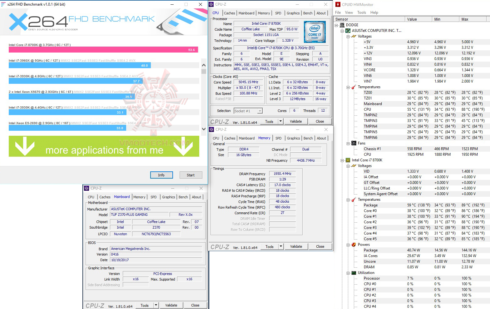Switch to Caches tab in top CPU-Z window
490x309 pixels.
tap(229, 13)
